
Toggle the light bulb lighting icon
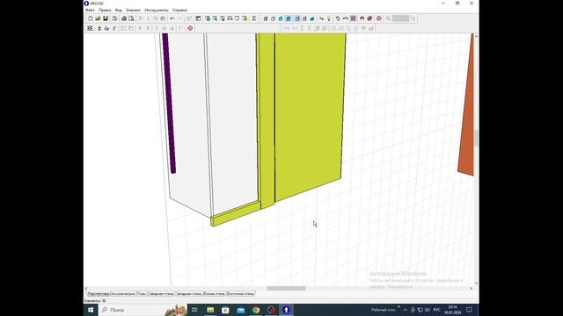tap(329, 18)
